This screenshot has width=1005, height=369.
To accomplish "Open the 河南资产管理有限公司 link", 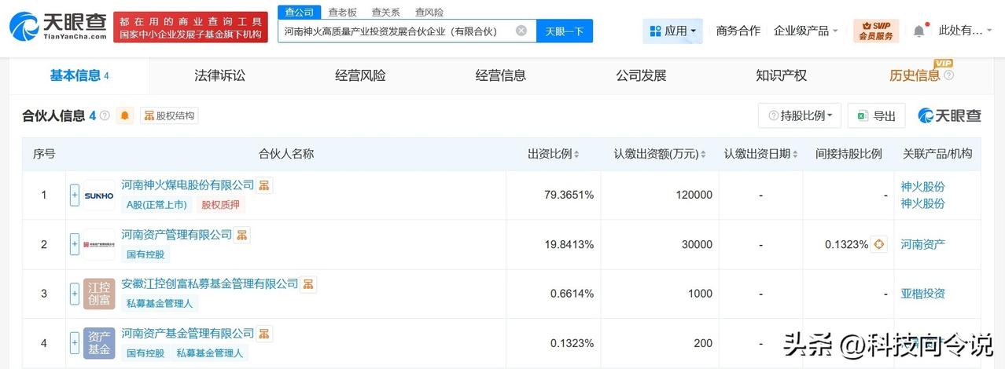I will 177,235.
